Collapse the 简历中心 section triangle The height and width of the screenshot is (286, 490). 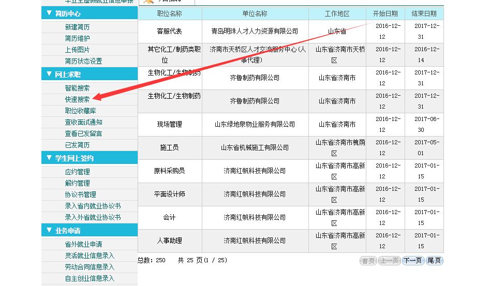(x=49, y=13)
